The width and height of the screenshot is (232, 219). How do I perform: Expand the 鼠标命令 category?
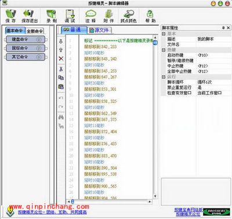pos(26,48)
